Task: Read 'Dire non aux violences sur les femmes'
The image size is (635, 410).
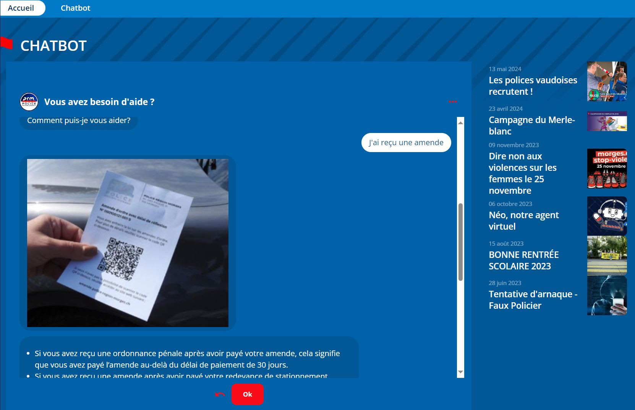Action: [523, 173]
